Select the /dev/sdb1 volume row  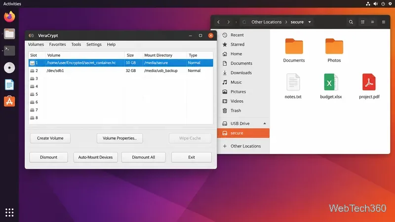120,71
